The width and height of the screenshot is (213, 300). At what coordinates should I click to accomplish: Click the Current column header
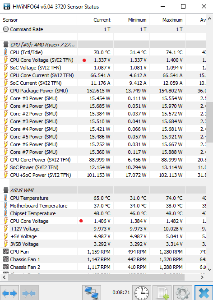pyautogui.click(x=95, y=20)
